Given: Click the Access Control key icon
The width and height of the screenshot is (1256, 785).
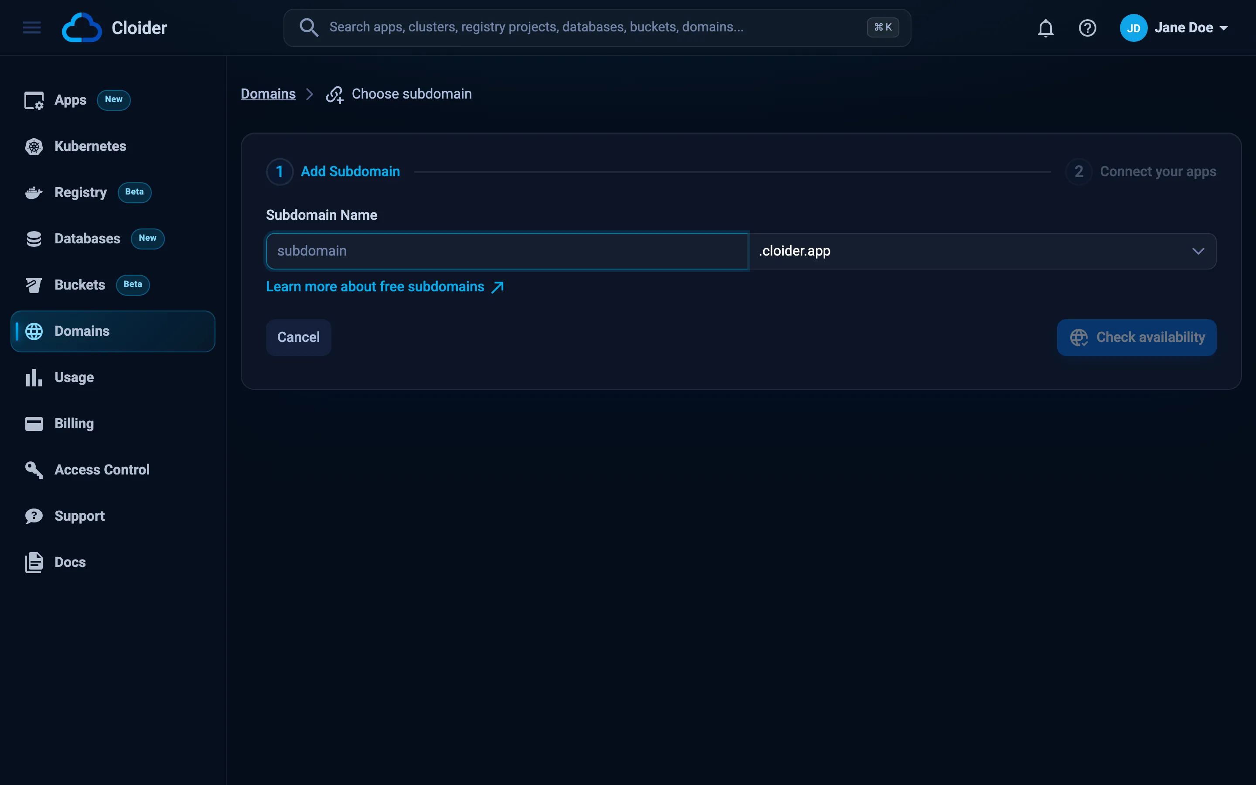Looking at the screenshot, I should point(34,470).
